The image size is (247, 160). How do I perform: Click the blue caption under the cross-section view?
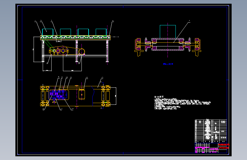coord(168,64)
